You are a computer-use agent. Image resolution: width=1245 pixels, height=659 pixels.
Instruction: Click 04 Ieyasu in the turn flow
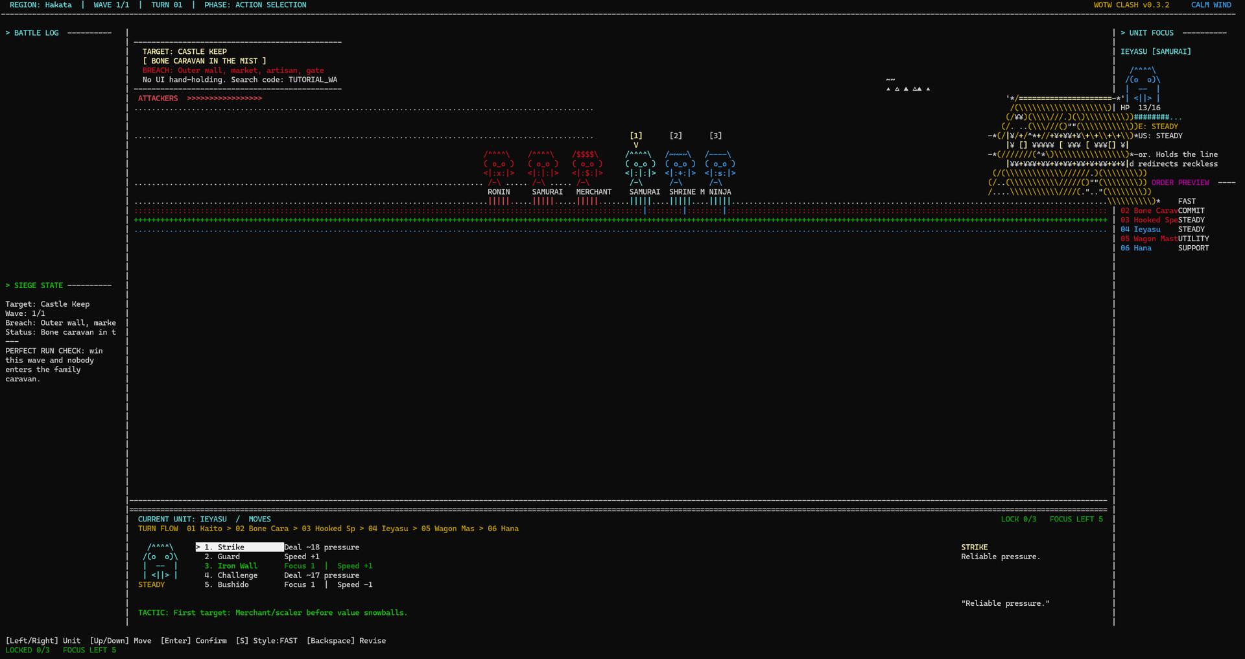(388, 529)
